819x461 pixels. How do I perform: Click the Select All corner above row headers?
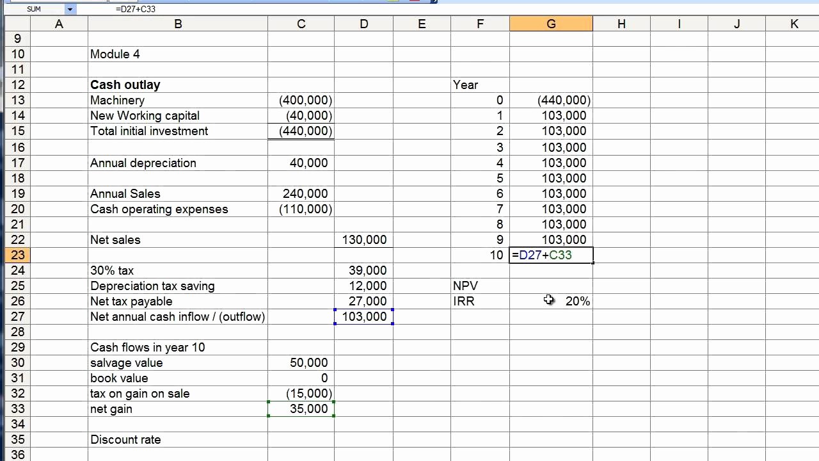point(17,24)
